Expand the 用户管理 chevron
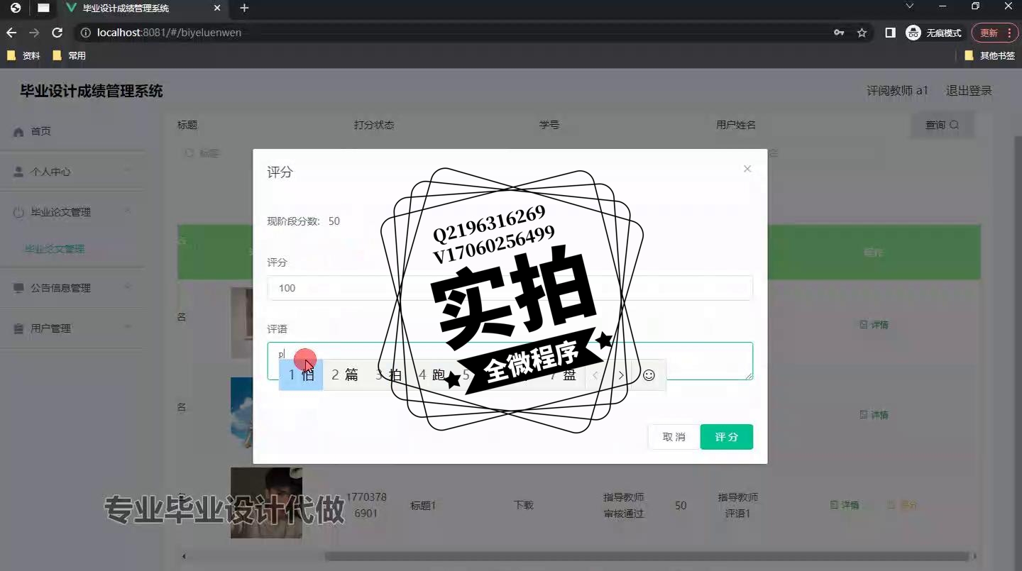This screenshot has width=1022, height=571. tap(128, 328)
